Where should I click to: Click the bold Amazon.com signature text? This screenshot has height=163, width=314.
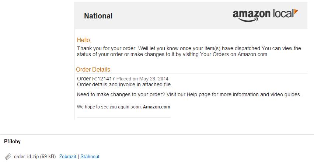click(x=156, y=107)
